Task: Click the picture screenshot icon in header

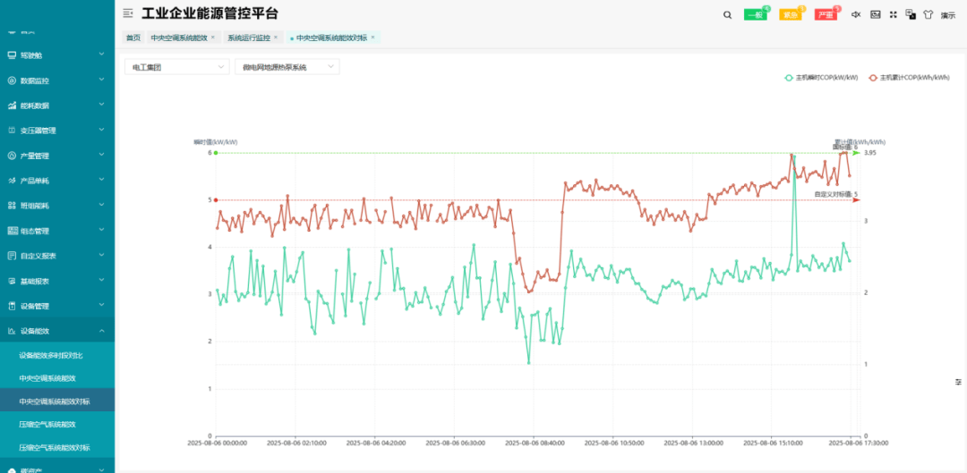Action: pyautogui.click(x=875, y=14)
